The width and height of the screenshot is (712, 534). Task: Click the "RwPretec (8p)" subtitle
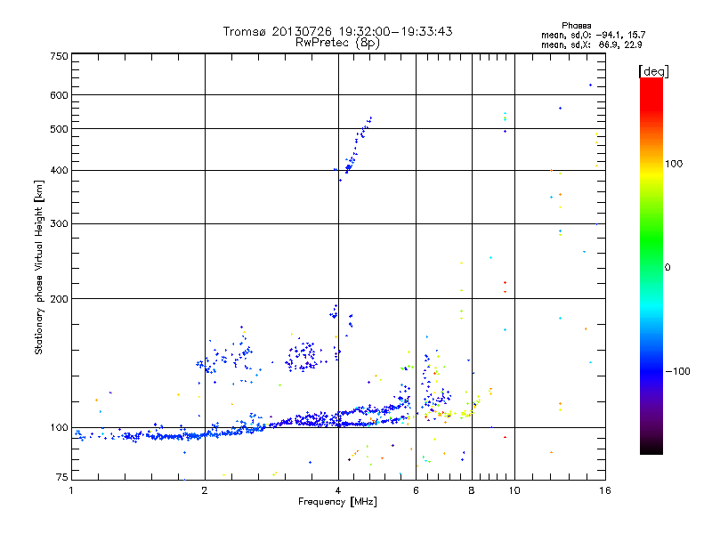click(337, 43)
